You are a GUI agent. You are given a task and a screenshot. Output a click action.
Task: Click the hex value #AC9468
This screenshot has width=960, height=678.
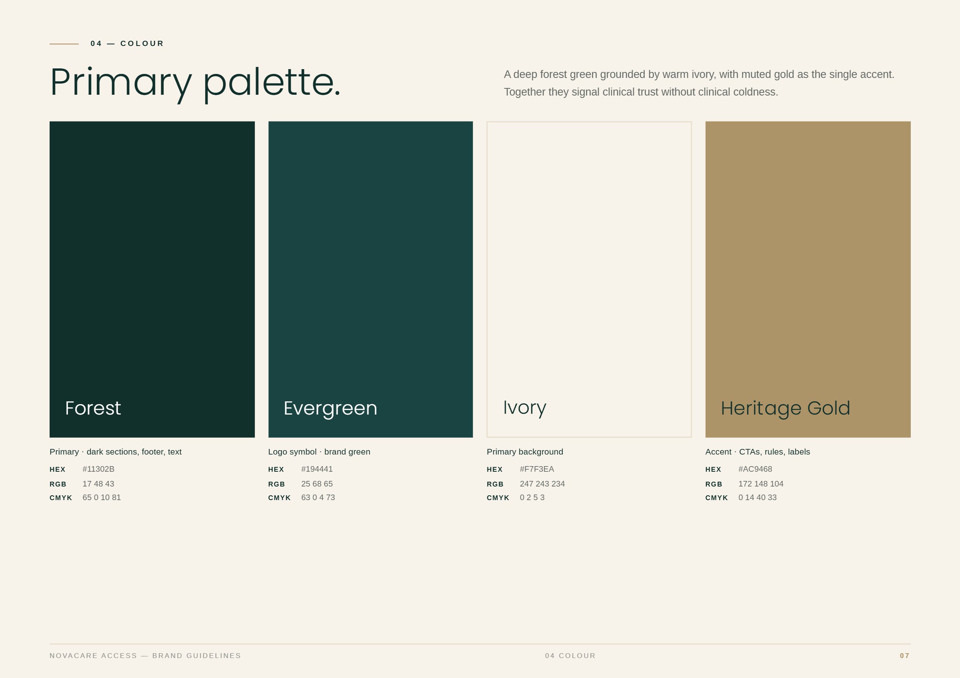pyautogui.click(x=755, y=469)
